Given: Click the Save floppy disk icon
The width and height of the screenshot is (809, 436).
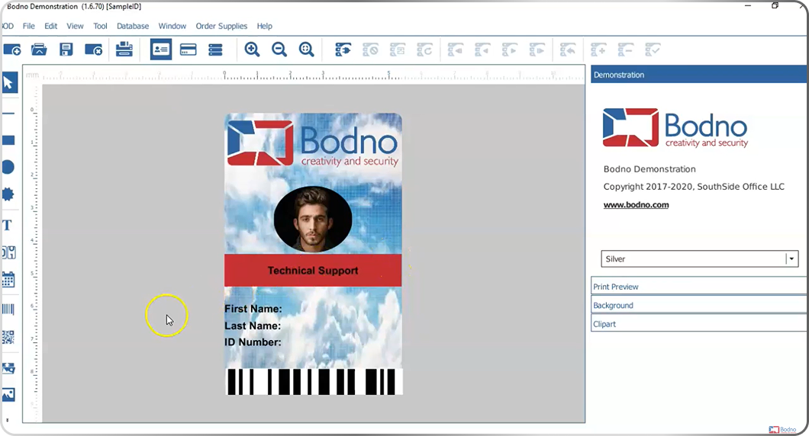Looking at the screenshot, I should 66,50.
